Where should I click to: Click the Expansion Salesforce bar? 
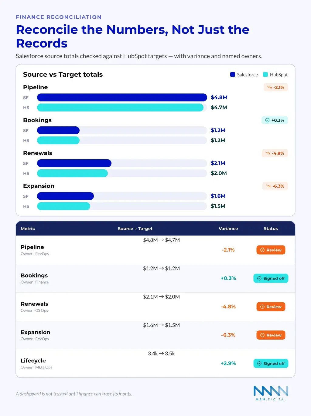65,196
